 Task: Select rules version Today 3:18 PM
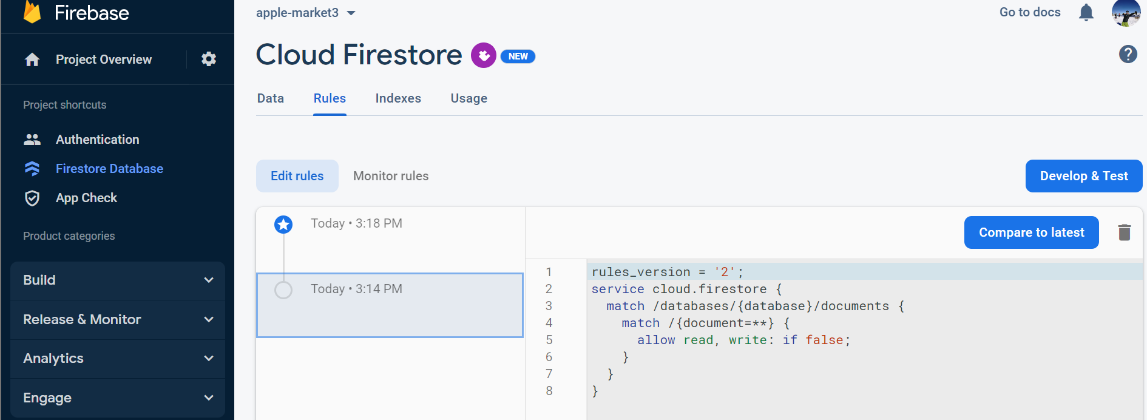pos(390,240)
